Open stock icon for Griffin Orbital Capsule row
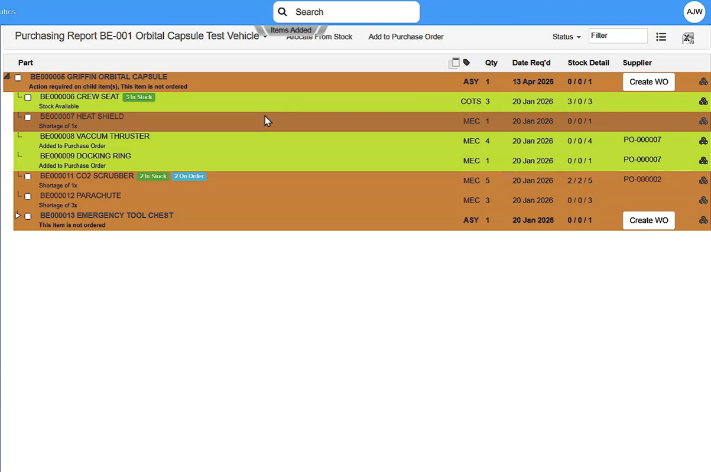 tap(703, 82)
